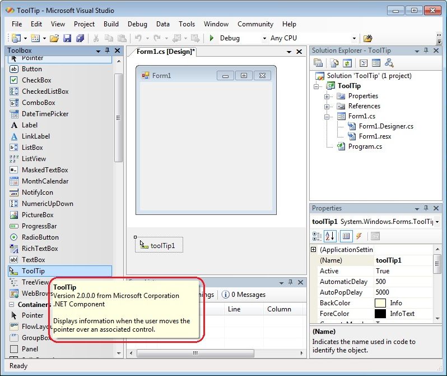Expand the References node in Solution Explorer
Viewport: 447px width, 376px height.
pos(327,107)
